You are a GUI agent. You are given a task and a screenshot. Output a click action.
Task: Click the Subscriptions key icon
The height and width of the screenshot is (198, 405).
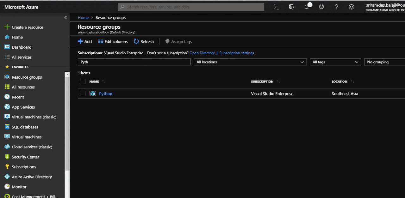click(7, 167)
